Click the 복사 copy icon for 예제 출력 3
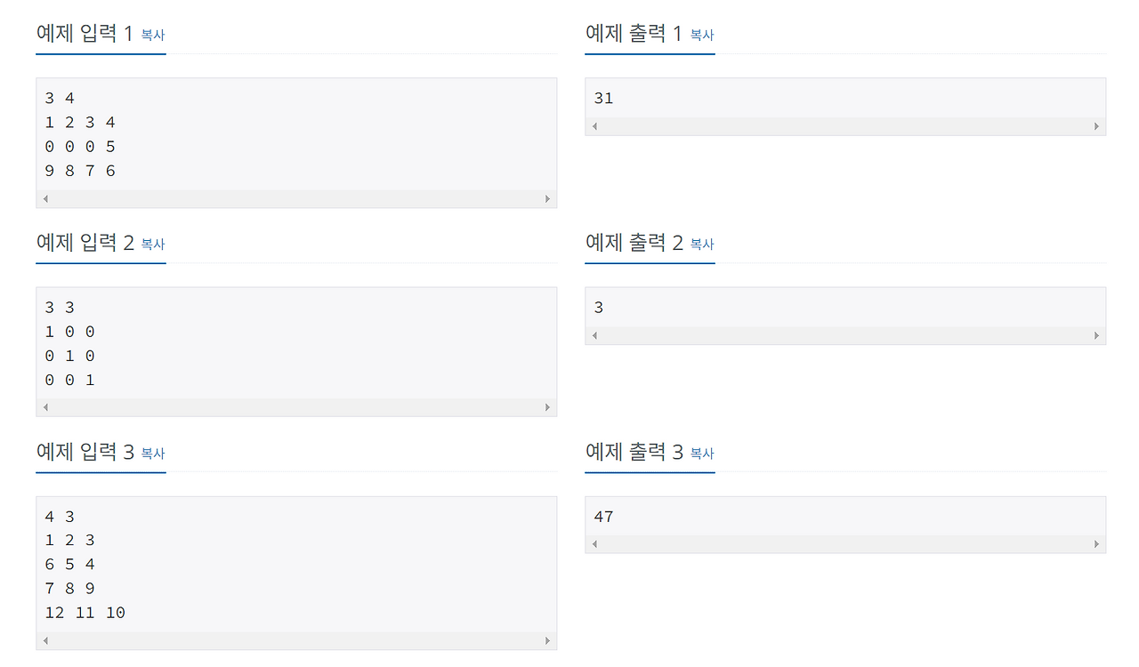This screenshot has height=667, width=1139. tap(701, 453)
